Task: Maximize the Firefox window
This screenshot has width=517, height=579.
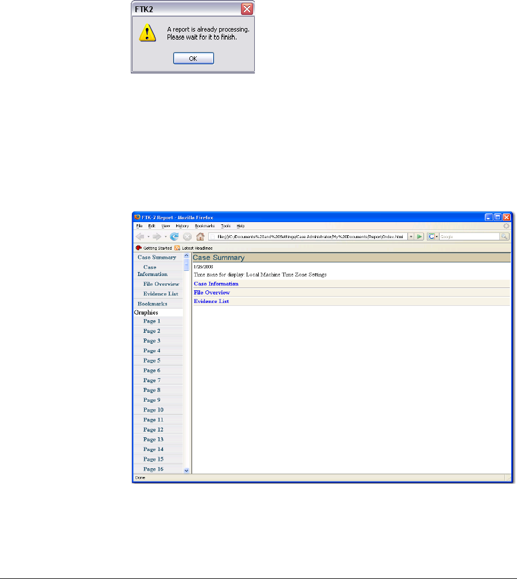Action: coord(497,217)
